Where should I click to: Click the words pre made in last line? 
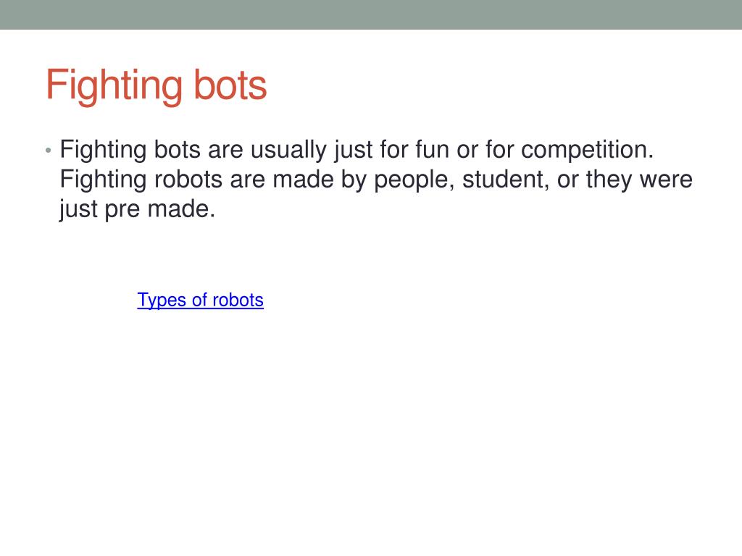click(160, 209)
